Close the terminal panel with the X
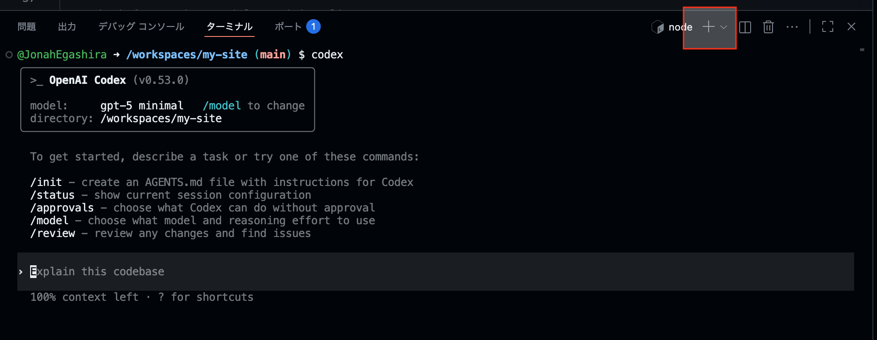877x340 pixels. 851,26
